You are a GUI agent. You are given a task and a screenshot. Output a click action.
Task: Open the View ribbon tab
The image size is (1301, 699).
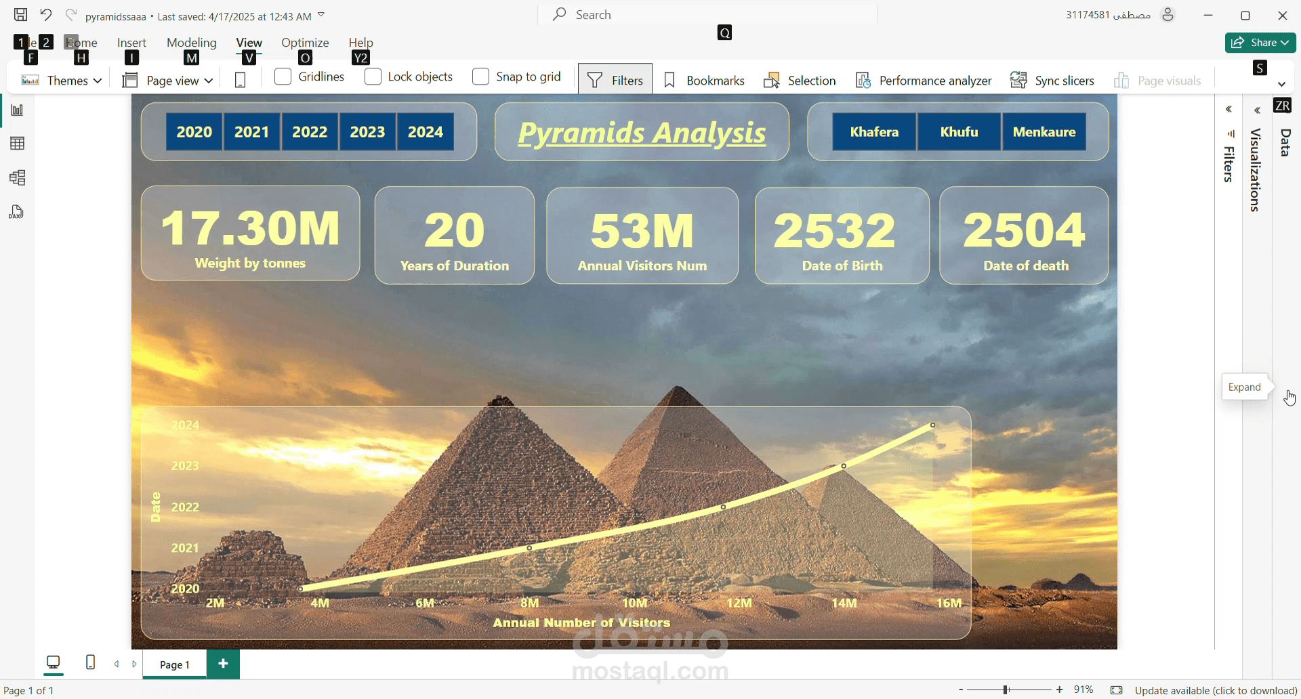point(249,43)
